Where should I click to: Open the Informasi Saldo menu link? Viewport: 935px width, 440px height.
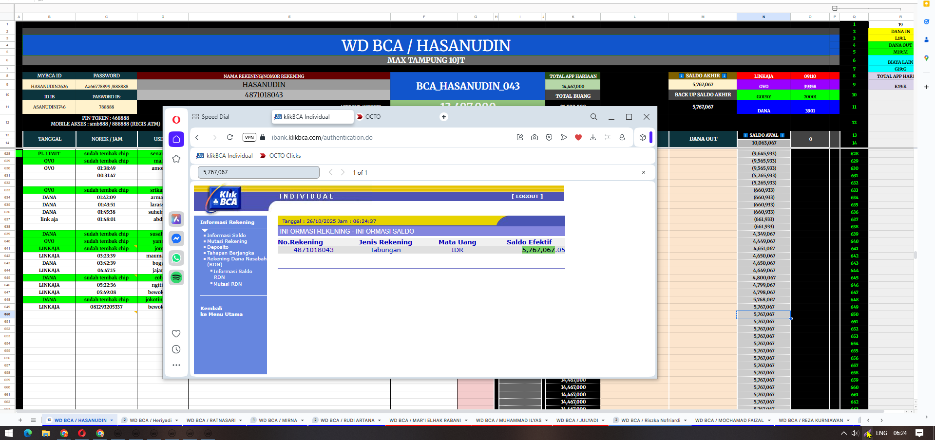(227, 236)
